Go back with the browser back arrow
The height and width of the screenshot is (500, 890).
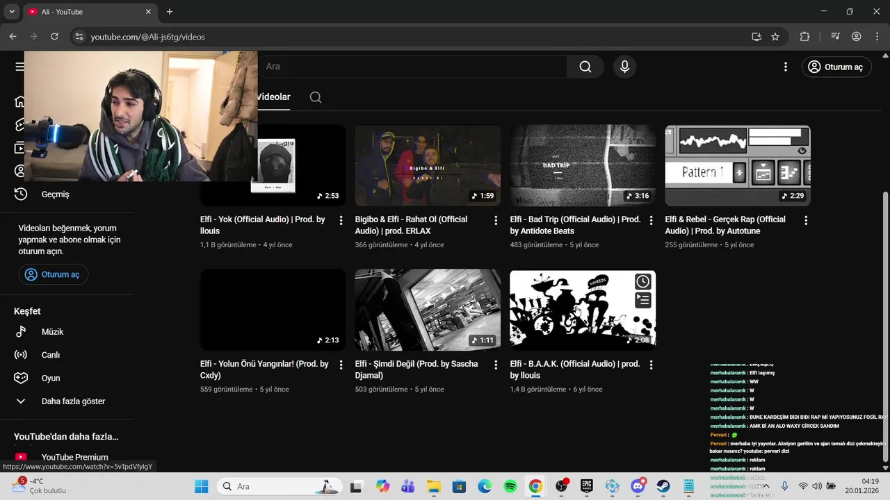click(13, 37)
